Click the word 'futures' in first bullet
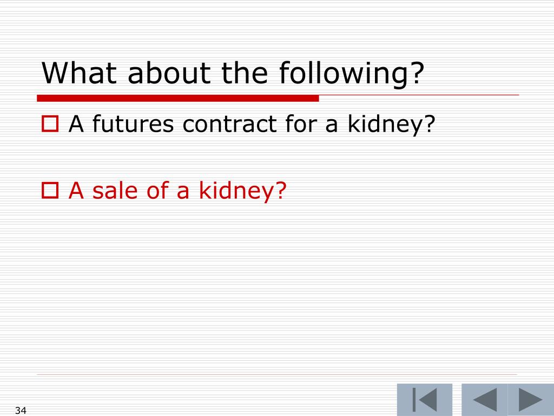 click(x=133, y=124)
